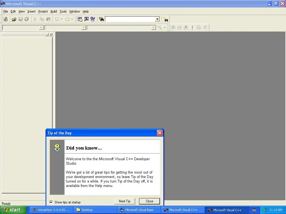Click the Go debug icon
Image resolution: width=286 pixels, height=214 pixels.
(199, 28)
